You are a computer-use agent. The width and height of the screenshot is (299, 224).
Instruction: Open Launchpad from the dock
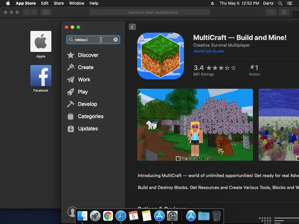click(95, 216)
